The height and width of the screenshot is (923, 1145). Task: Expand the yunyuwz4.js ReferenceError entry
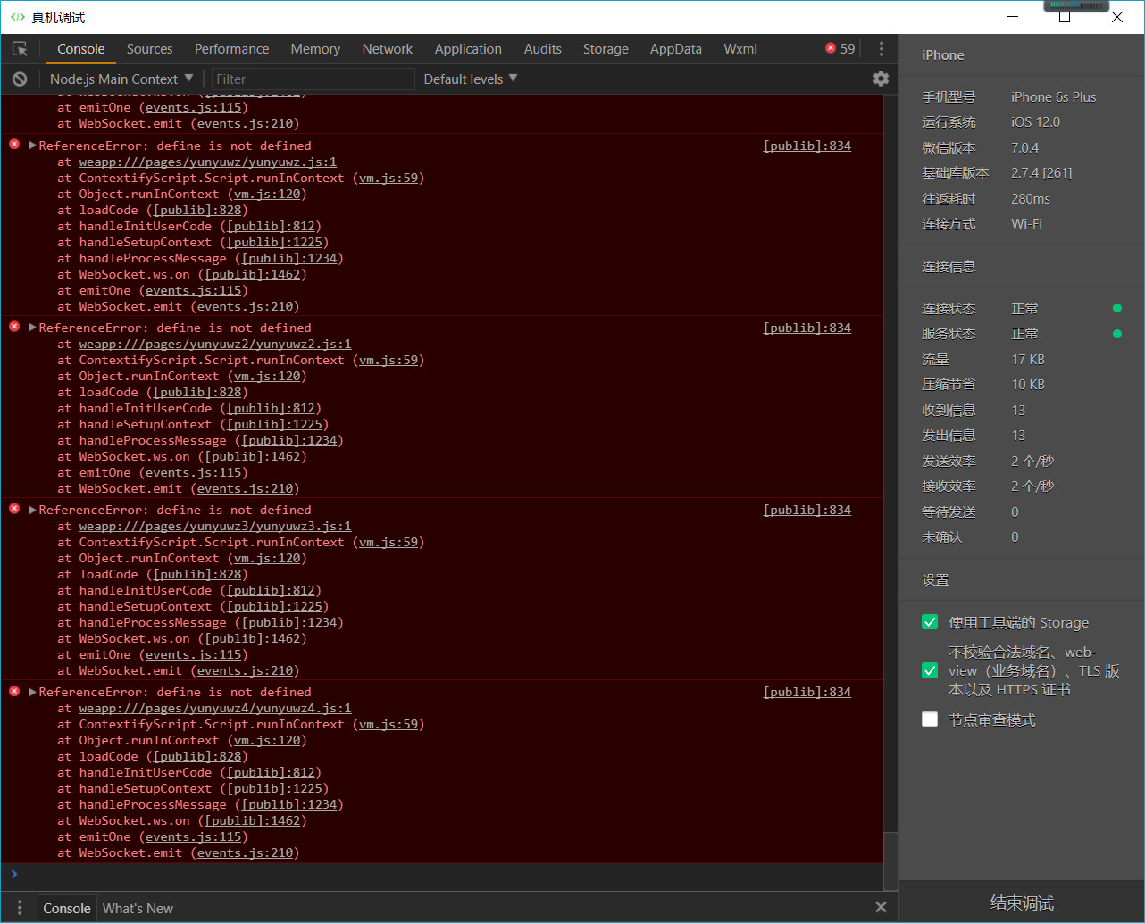tap(32, 692)
